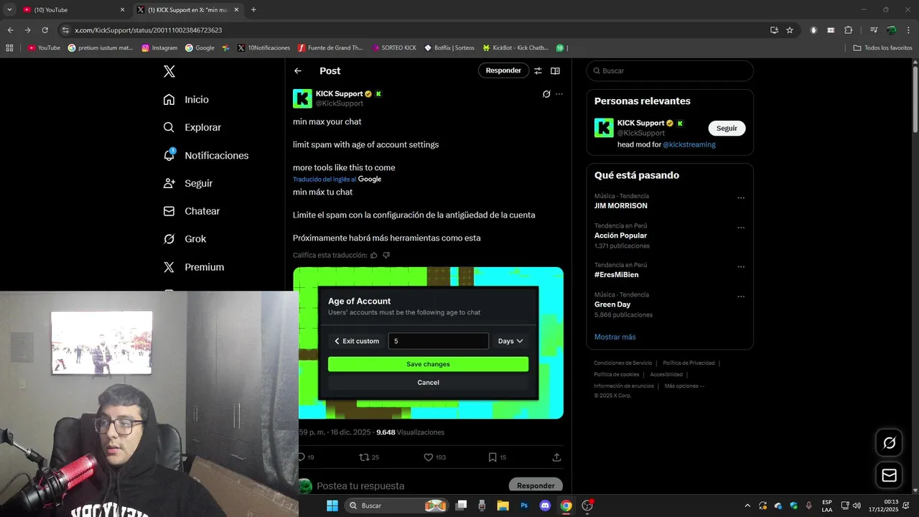Click the like heart icon with 193
The width and height of the screenshot is (919, 517).
(x=429, y=457)
